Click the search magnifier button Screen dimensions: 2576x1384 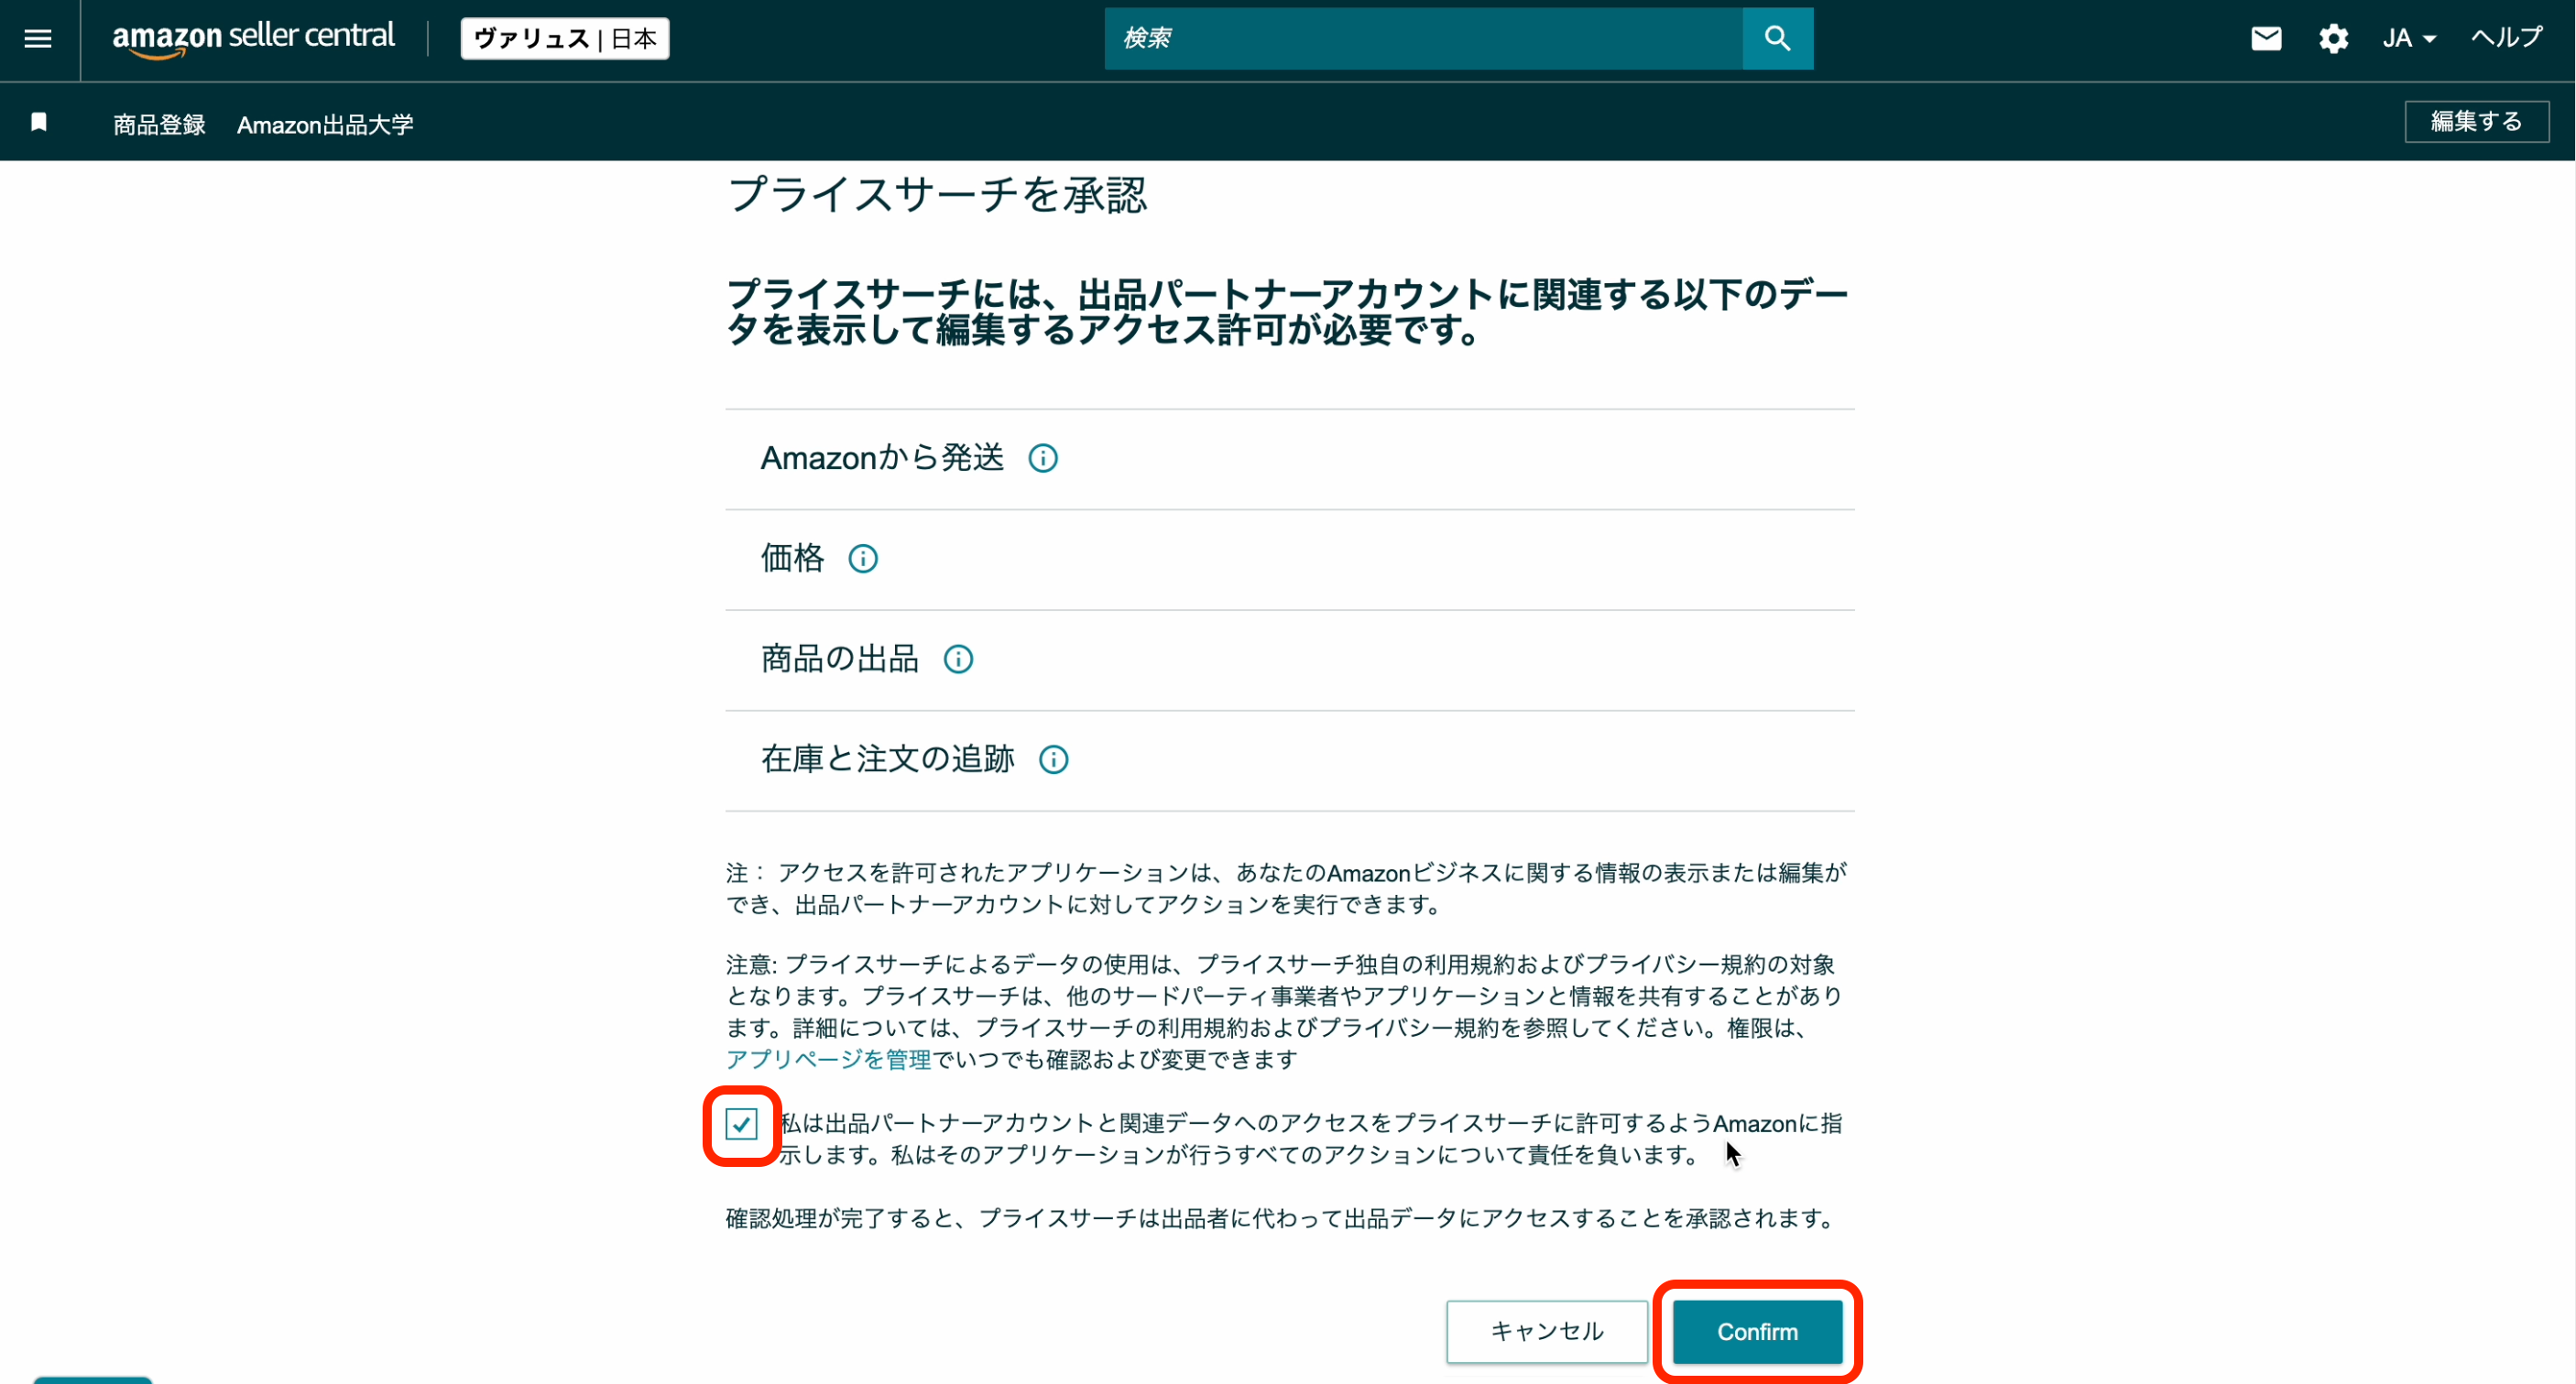(1776, 39)
